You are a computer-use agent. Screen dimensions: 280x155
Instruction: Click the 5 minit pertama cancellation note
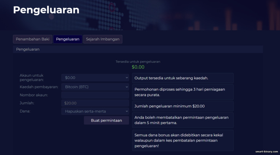183,120
